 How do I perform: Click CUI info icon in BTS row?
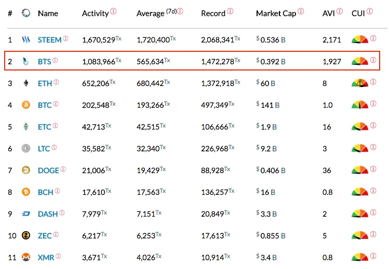(373, 60)
